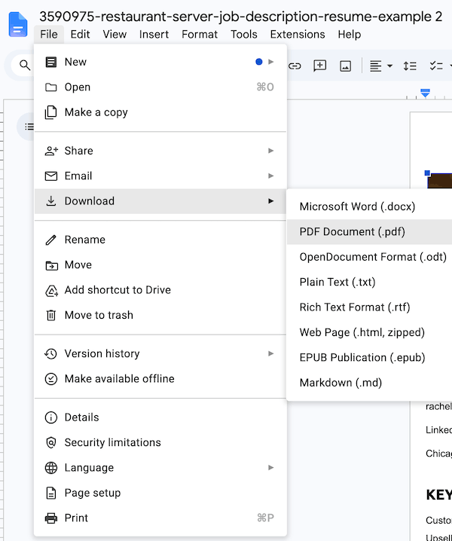This screenshot has height=541, width=452.
Task: Click the blue indent marker on ruler
Action: [425, 93]
